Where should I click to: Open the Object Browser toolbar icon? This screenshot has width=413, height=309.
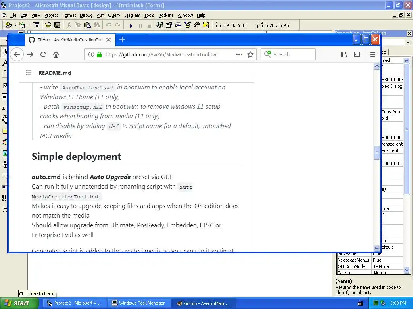pos(188,25)
